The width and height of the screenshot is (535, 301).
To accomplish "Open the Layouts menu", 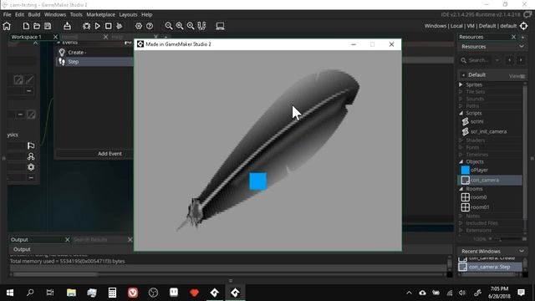I will pyautogui.click(x=128, y=14).
